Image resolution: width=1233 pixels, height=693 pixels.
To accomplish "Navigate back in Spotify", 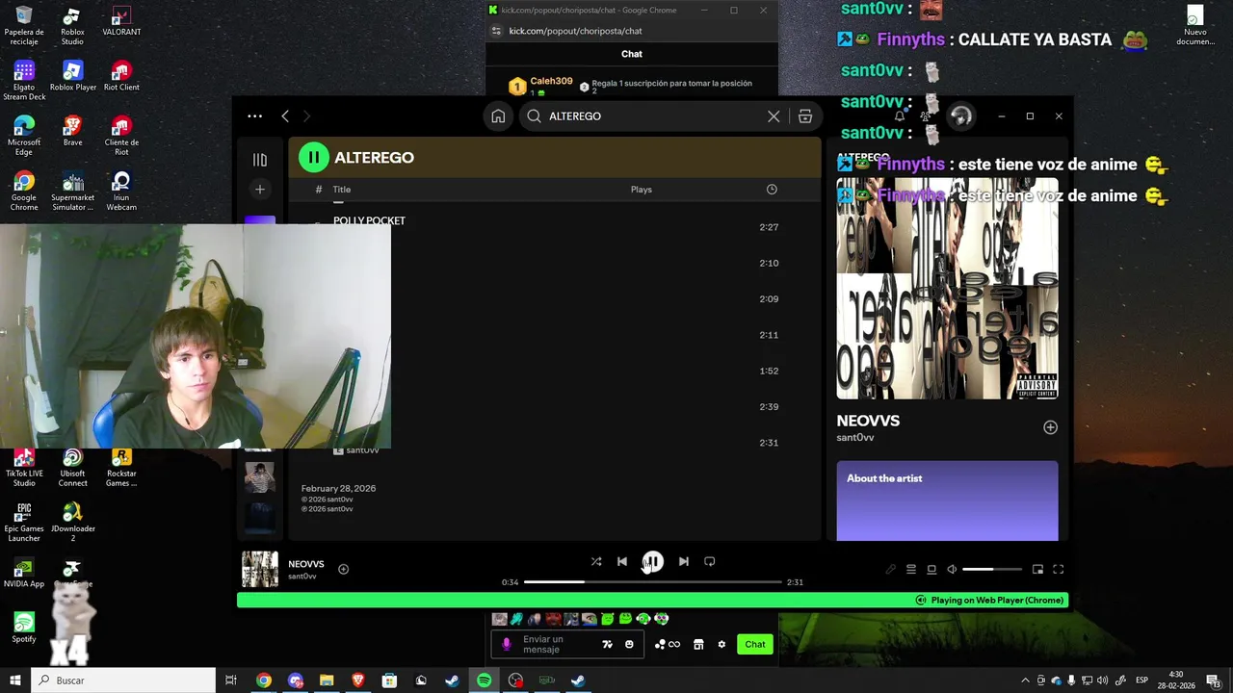I will [285, 116].
